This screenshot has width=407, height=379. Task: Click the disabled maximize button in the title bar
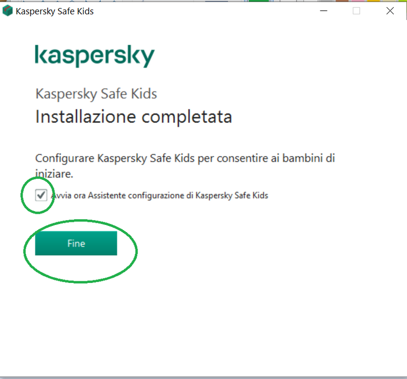click(x=356, y=11)
